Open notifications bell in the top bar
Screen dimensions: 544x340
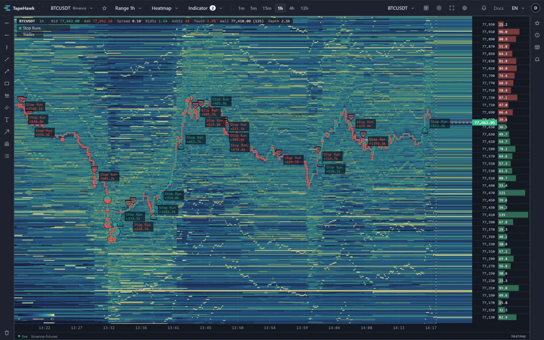tap(484, 8)
